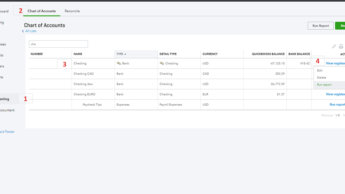345x194 pixels.
Task: Click the print list icon
Action: pos(341,47)
